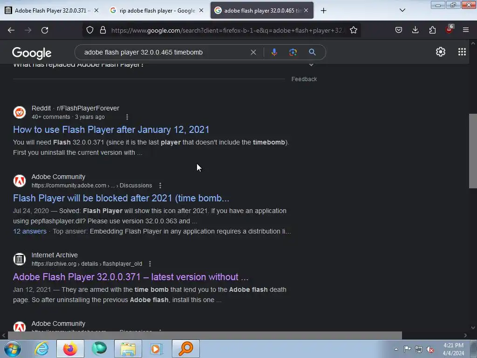477x358 pixels.
Task: Open the Google apps grid
Action: pyautogui.click(x=462, y=52)
